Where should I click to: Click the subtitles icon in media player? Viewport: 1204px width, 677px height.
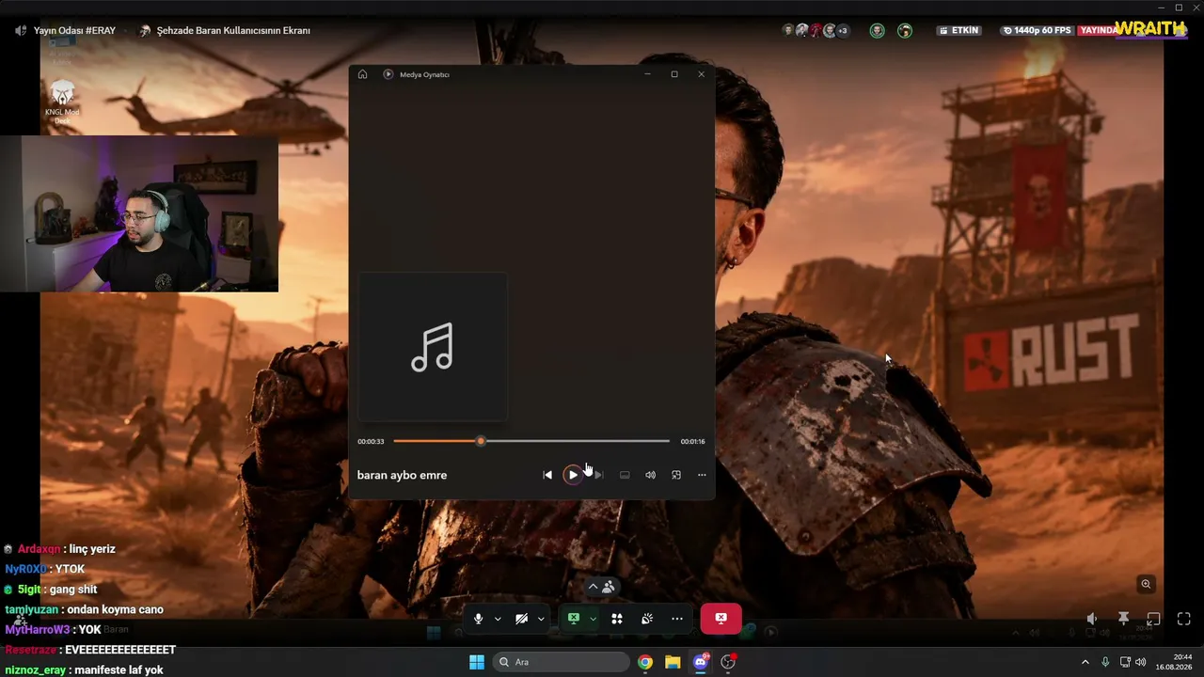pyautogui.click(x=625, y=475)
